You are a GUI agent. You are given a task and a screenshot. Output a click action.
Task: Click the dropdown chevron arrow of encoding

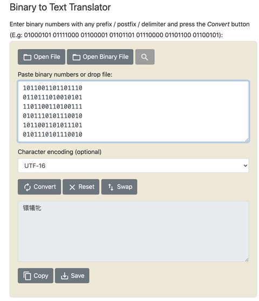coord(245,165)
